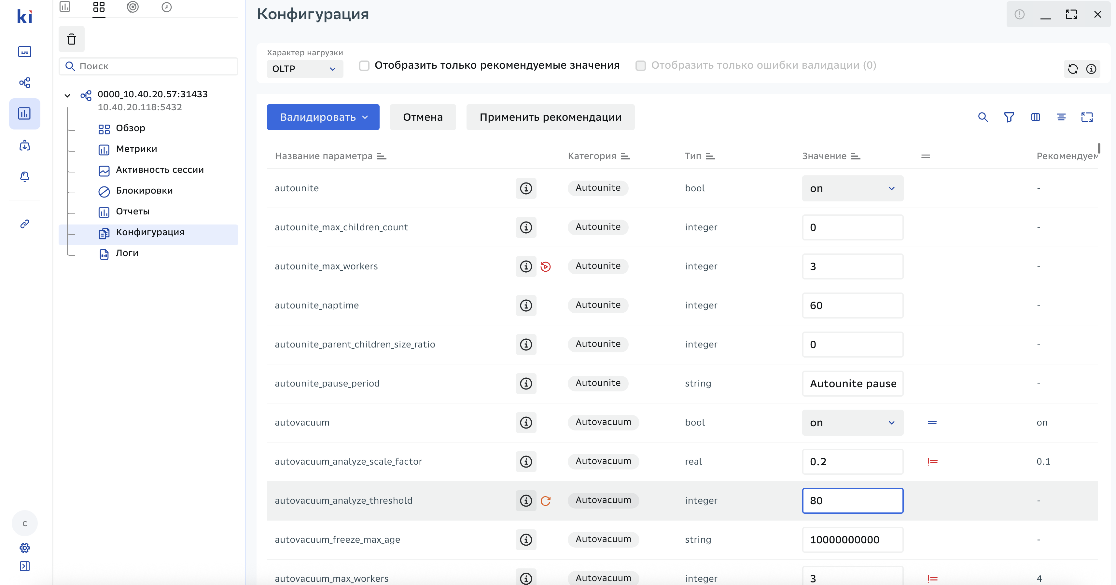Click the Отмена button
Image resolution: width=1116 pixels, height=585 pixels.
pyautogui.click(x=423, y=117)
